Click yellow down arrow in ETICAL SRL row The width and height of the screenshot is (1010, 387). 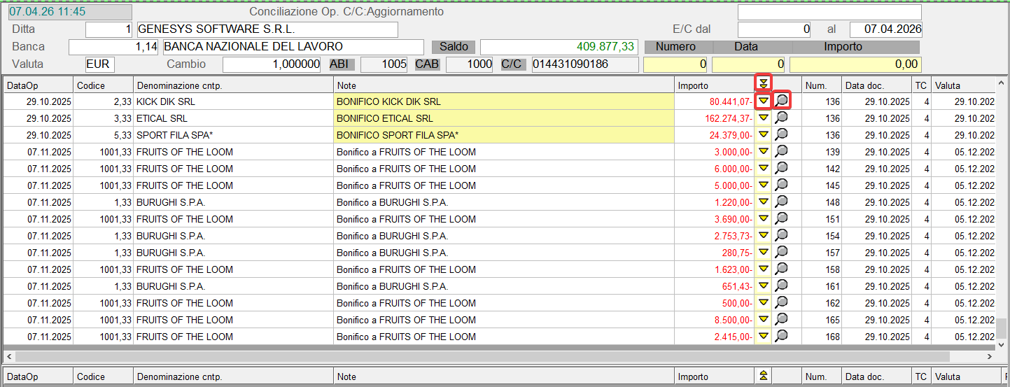763,118
